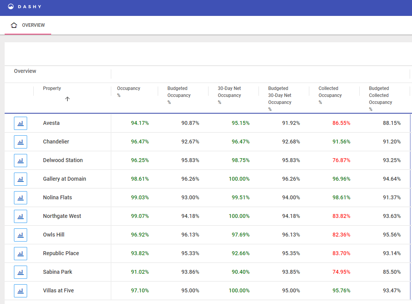Click the sort arrow under Property
This screenshot has height=304, width=412.
[x=67, y=99]
